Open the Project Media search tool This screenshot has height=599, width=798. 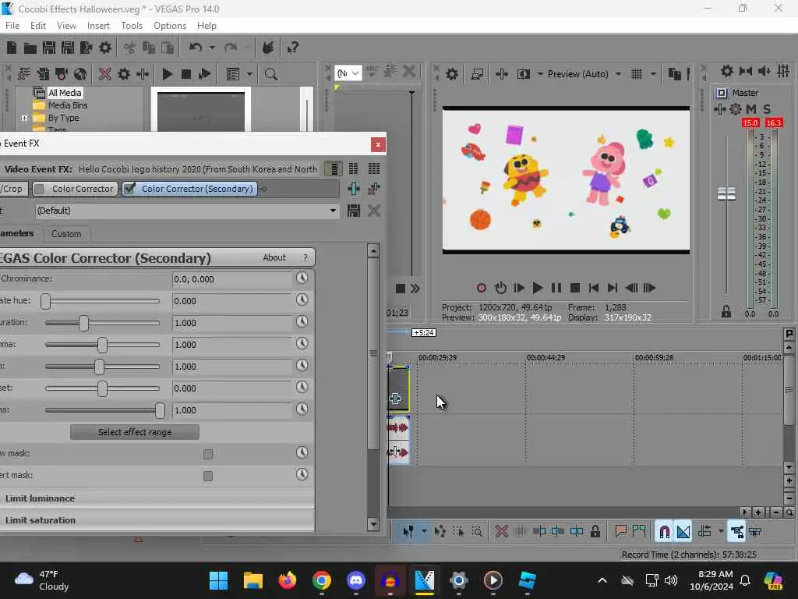click(270, 74)
